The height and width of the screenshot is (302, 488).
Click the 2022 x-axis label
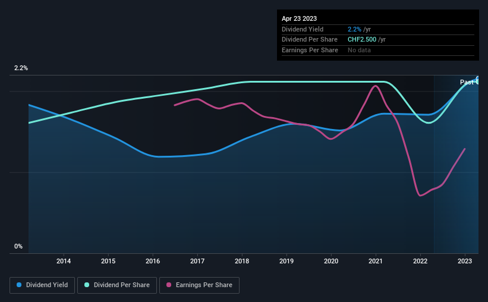click(x=420, y=261)
